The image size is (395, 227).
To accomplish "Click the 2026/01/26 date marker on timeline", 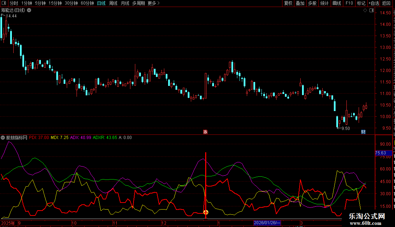I will tap(267, 223).
